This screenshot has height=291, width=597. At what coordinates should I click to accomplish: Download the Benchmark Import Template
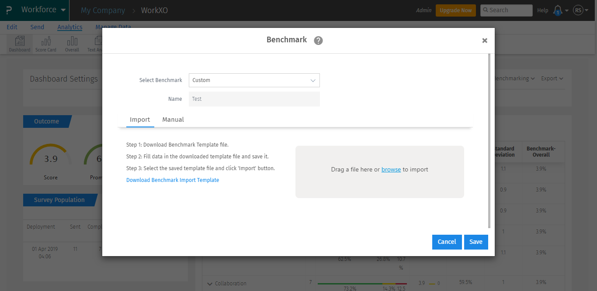coord(172,180)
